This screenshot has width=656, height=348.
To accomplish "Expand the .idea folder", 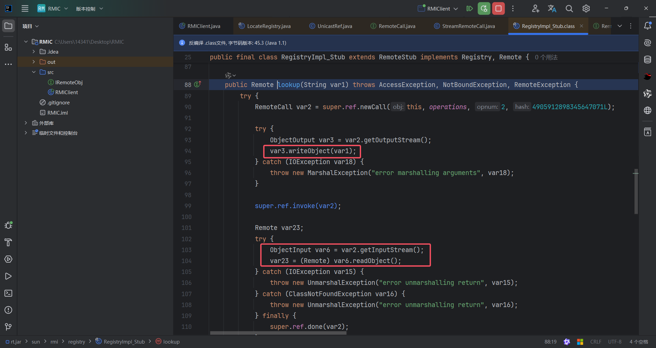I will (34, 52).
